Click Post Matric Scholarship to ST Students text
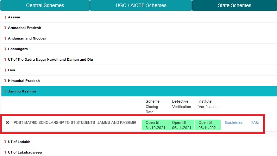Image resolution: width=277 pixels, height=156 pixels. click(75, 122)
